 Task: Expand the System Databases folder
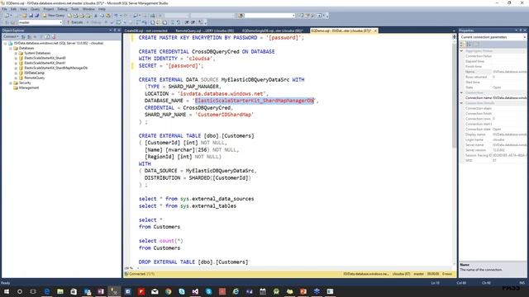(16, 53)
